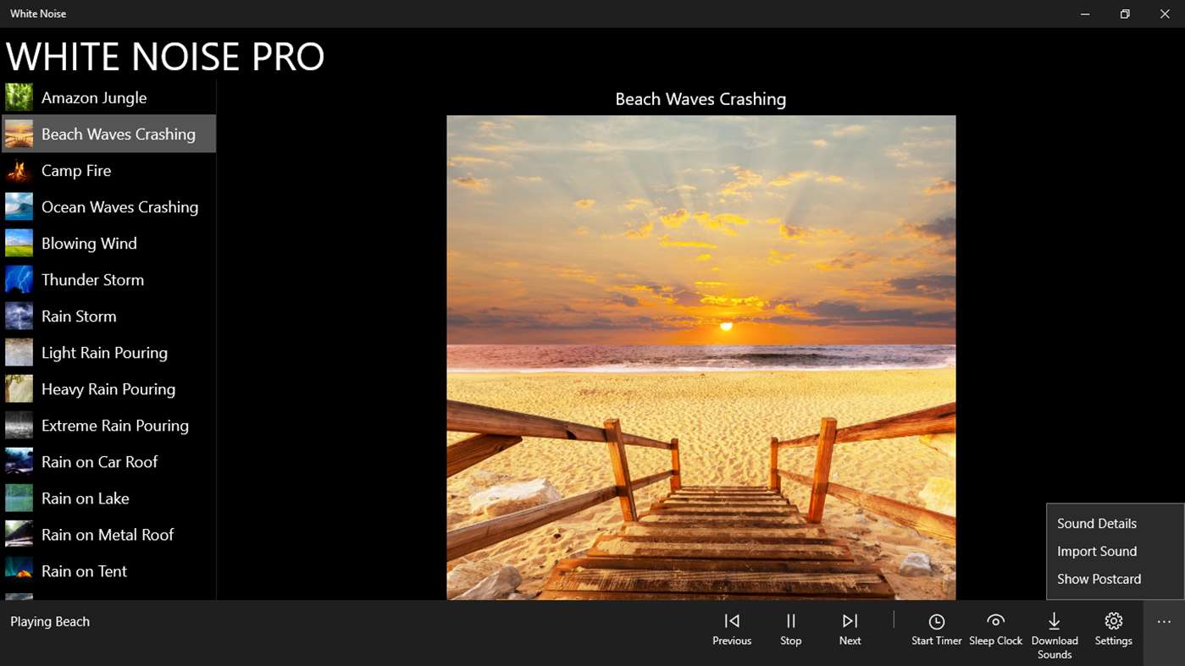Click the WHITE NOISE PRO heading
Viewport: 1185px width, 666px height.
coord(165,57)
